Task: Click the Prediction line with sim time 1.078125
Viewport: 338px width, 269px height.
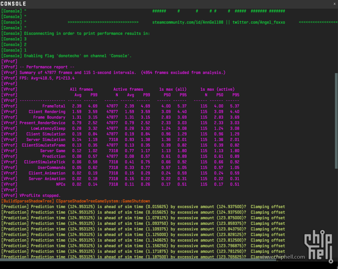Action: (143, 218)
